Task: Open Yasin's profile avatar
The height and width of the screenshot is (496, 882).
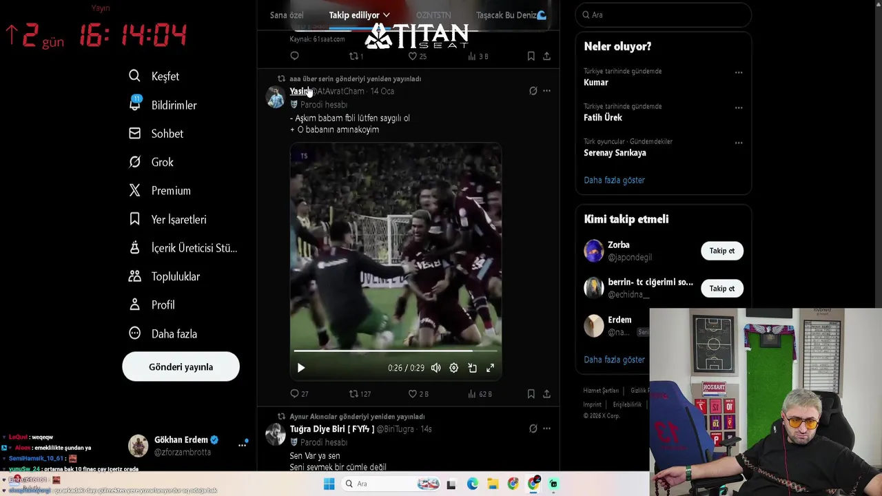Action: pyautogui.click(x=276, y=97)
